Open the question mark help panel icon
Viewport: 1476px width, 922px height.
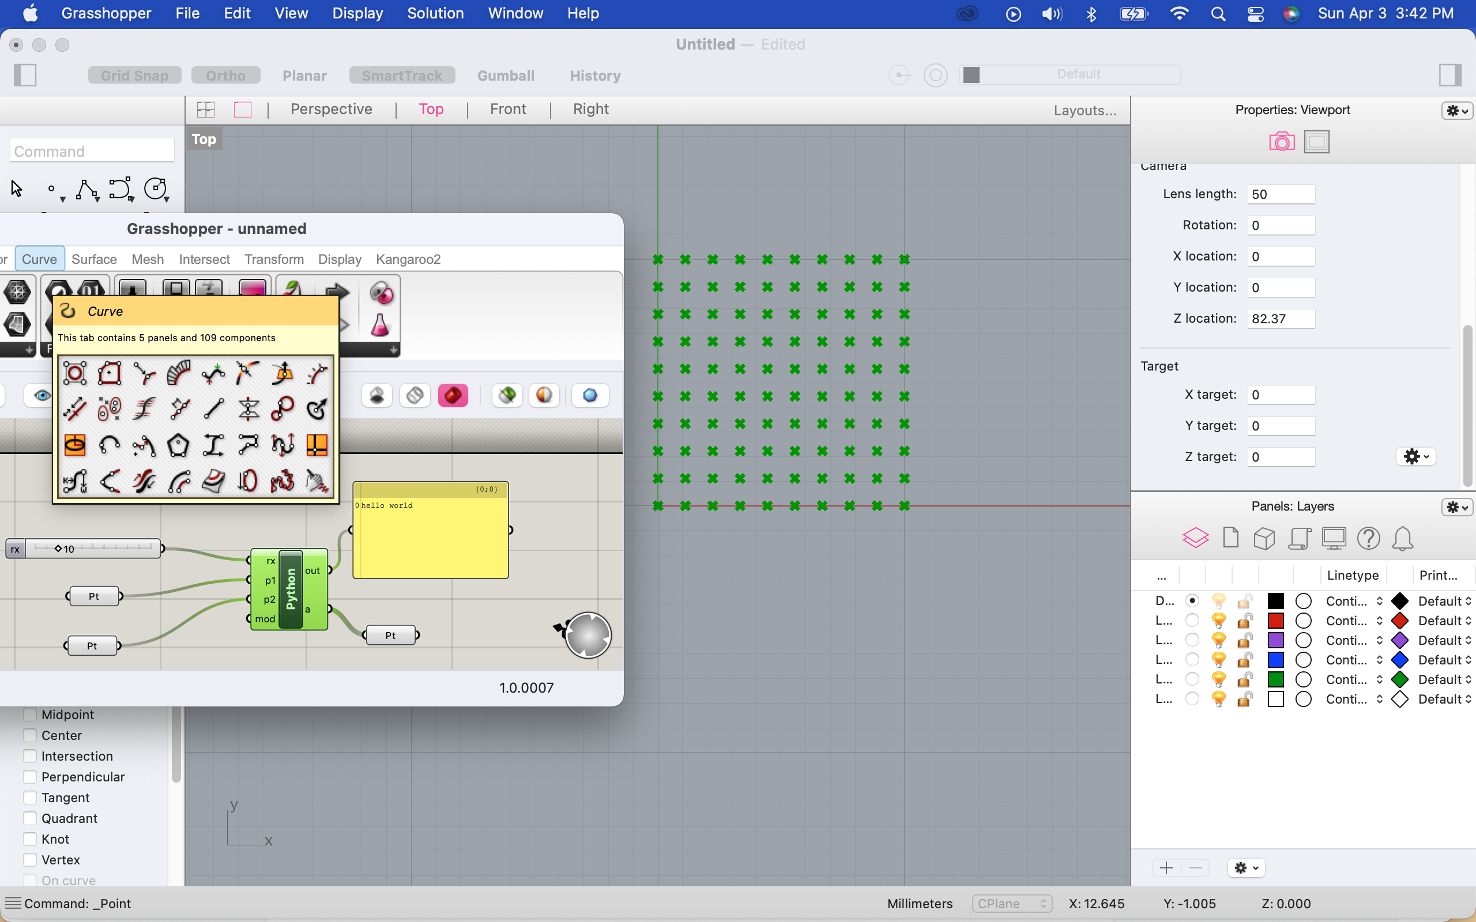pos(1369,538)
